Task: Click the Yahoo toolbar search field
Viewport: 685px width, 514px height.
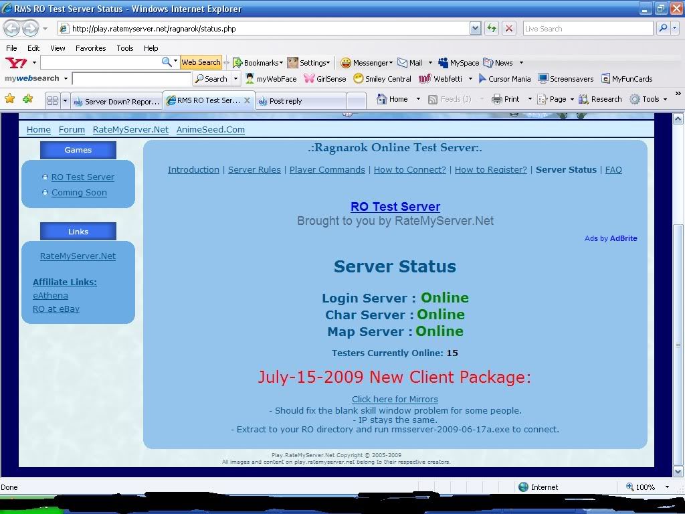Action: 100,62
